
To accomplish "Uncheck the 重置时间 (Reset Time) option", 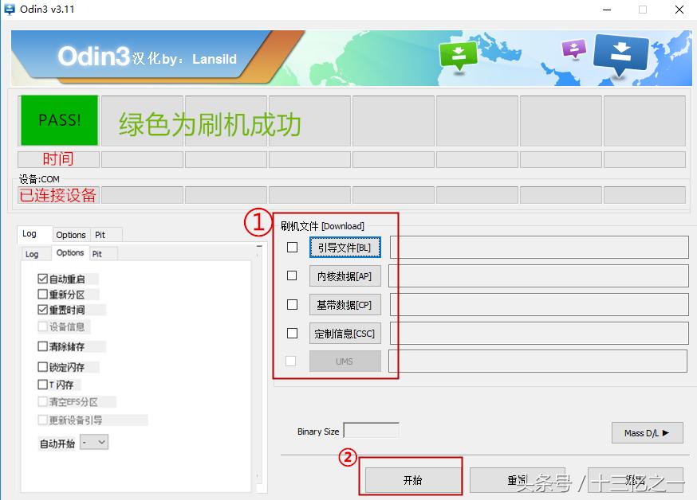I will click(41, 308).
